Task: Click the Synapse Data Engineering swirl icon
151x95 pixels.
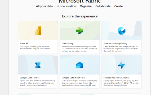Action: pos(122,31)
